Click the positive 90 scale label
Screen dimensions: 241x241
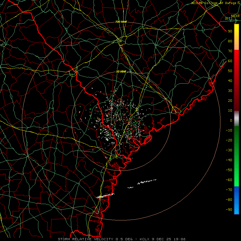[230, 31]
